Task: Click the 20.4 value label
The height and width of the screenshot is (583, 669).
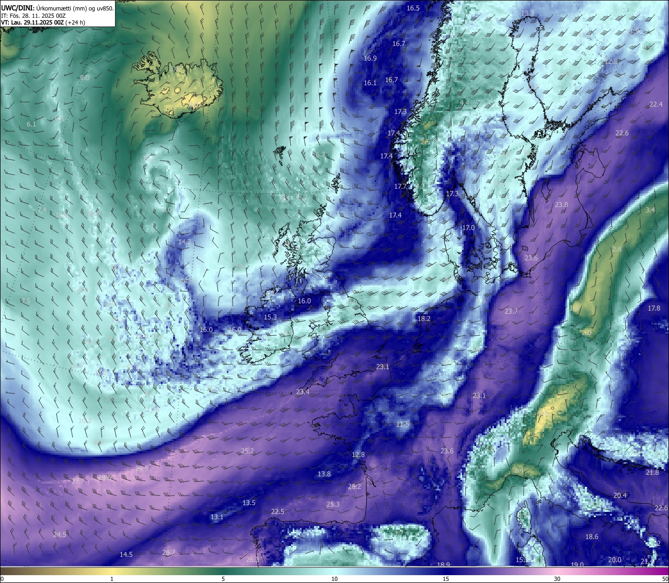Action: pos(620,495)
